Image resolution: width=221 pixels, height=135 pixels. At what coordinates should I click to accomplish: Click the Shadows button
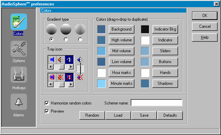[x=165, y=83]
